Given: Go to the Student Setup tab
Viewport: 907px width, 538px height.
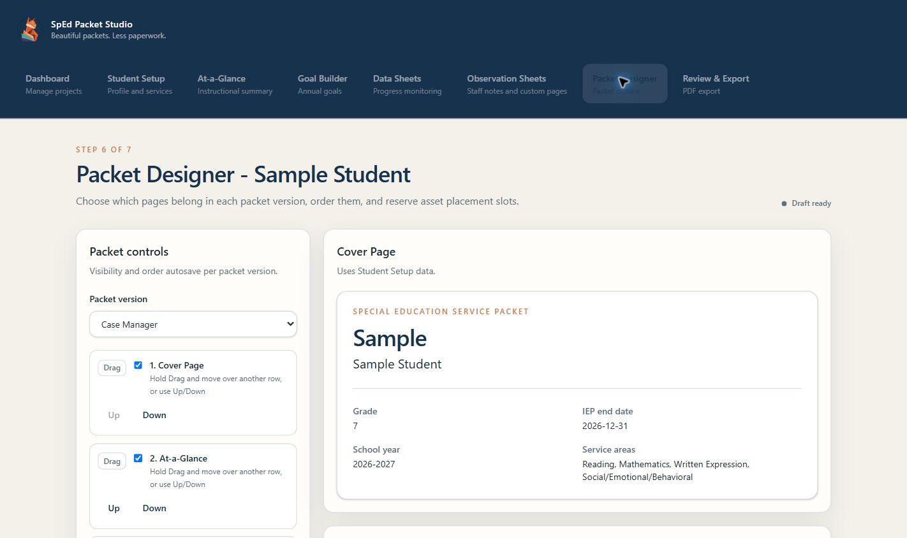Looking at the screenshot, I should [x=140, y=84].
